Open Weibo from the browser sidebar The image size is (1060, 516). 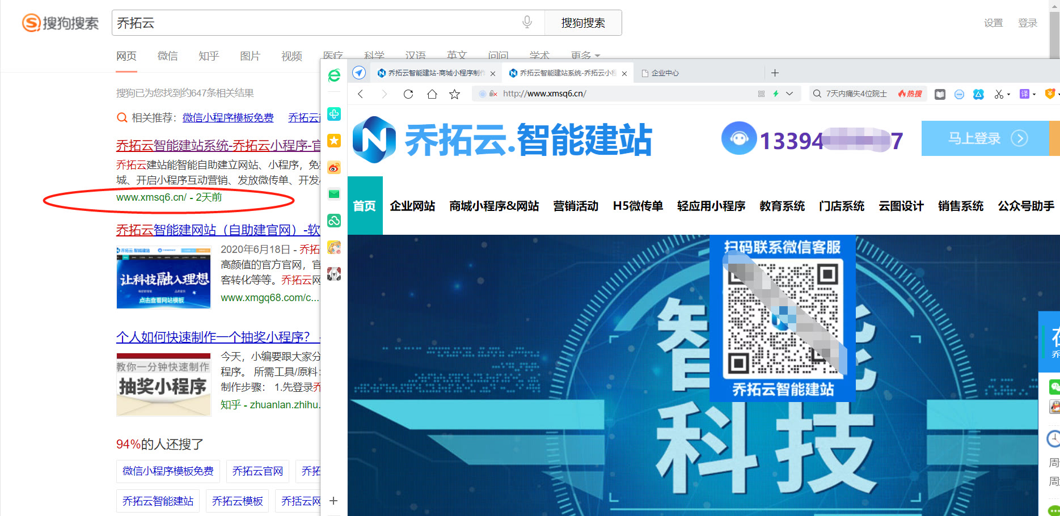(333, 167)
